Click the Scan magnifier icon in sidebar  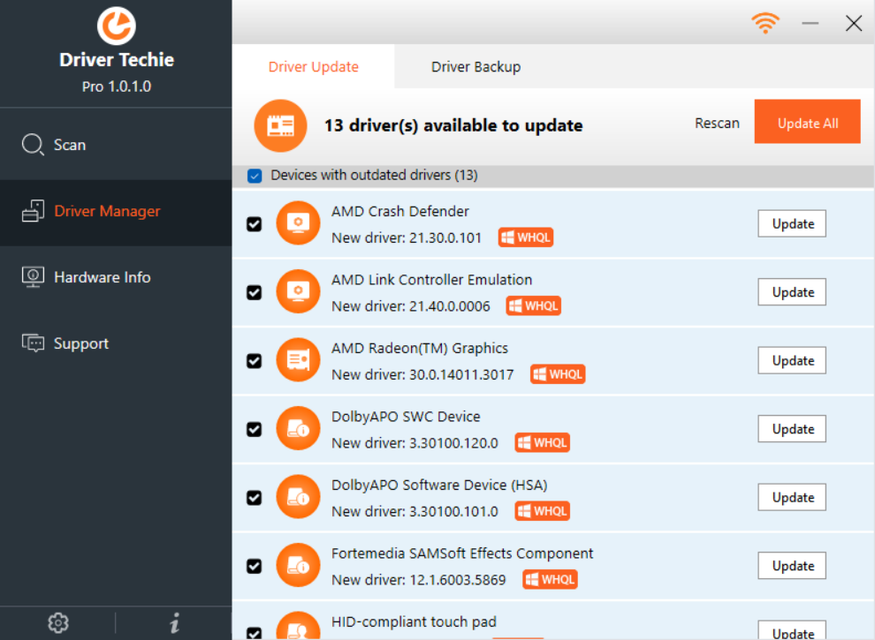[x=33, y=145]
